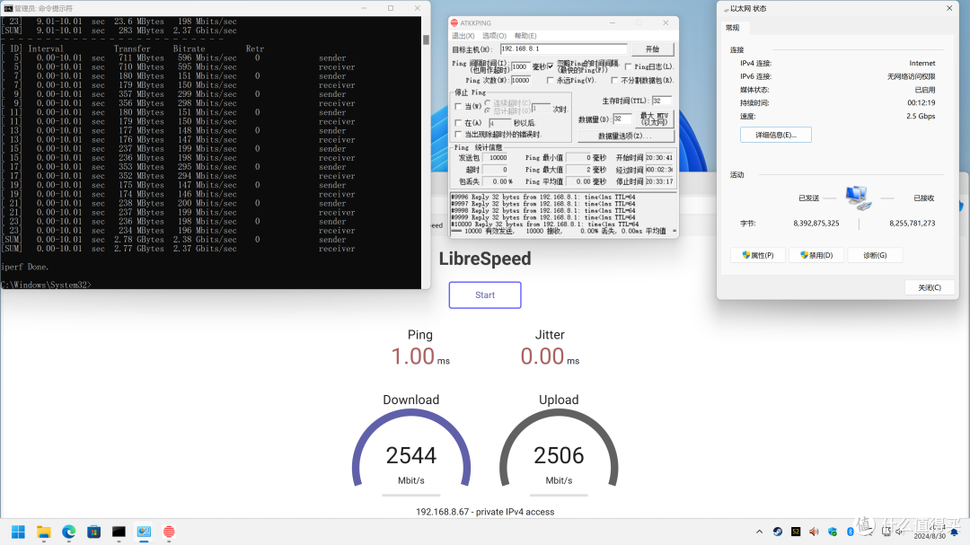Select the 总计超时(G) radio button
Image resolution: width=970 pixels, height=545 pixels.
coord(488,110)
